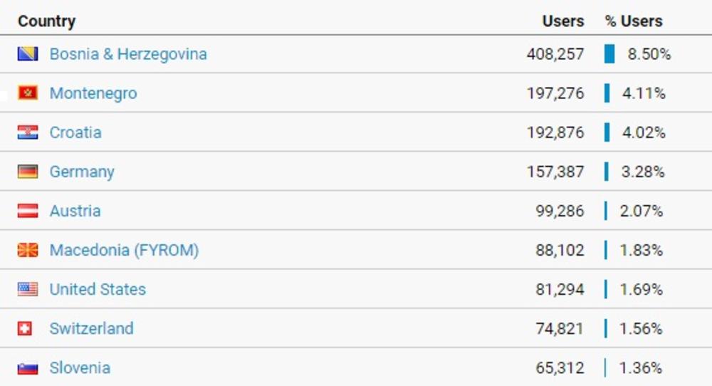Click the 408,257 users value
Image resolution: width=712 pixels, height=386 pixels.
tap(555, 54)
